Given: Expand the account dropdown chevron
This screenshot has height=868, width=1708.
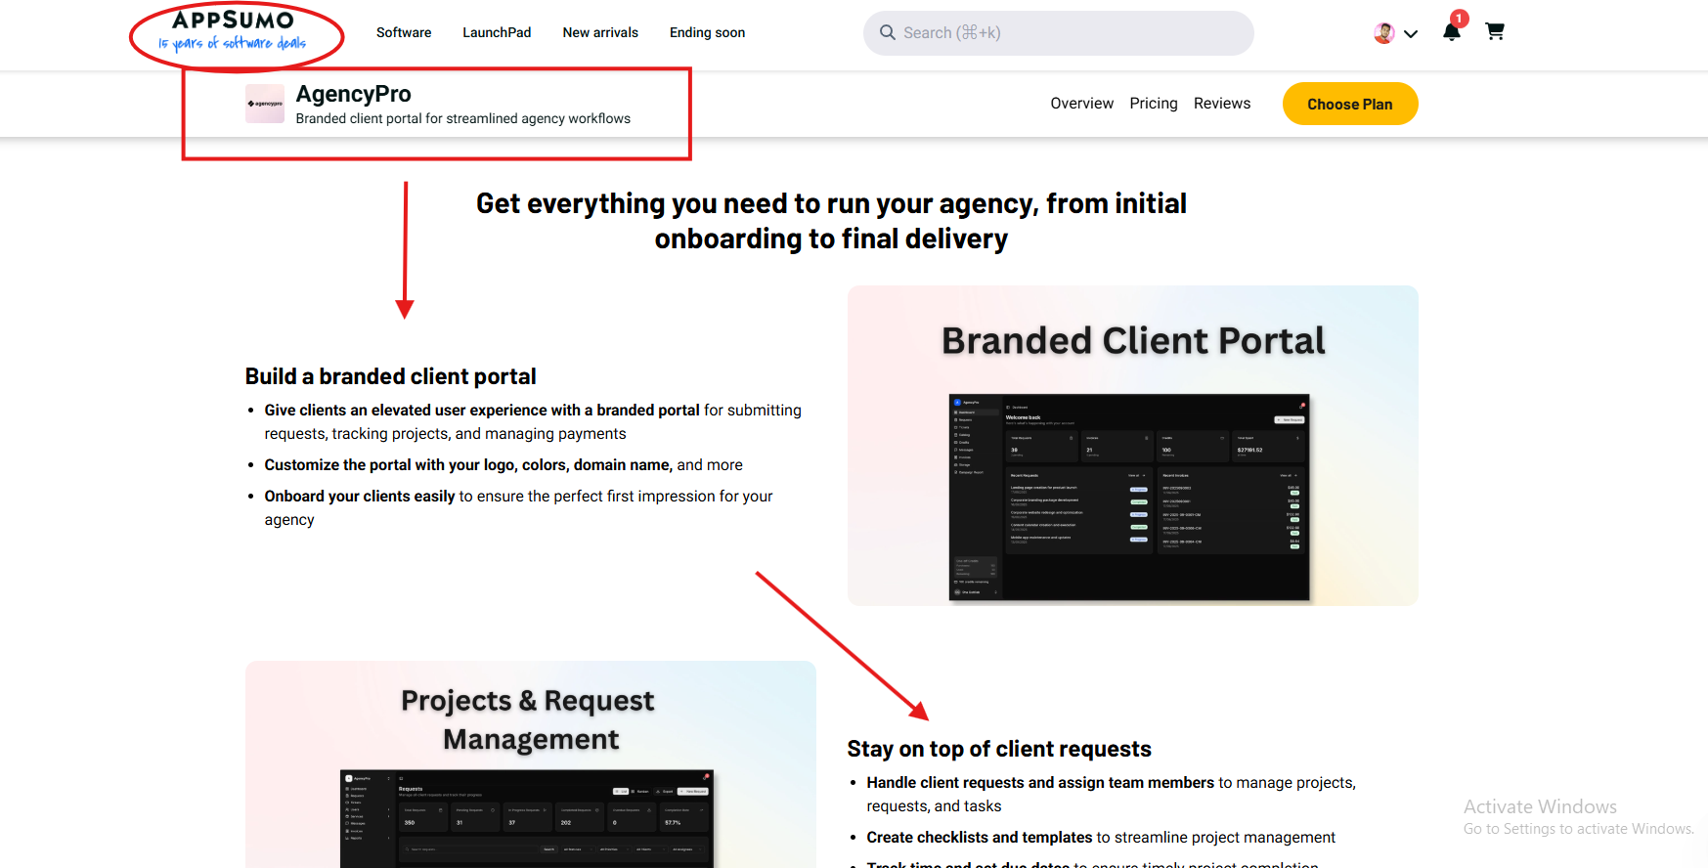Looking at the screenshot, I should [1411, 34].
